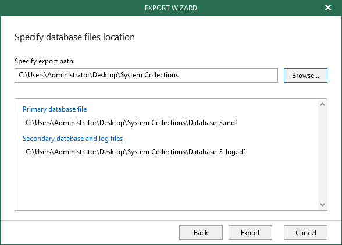Close the Export Wizard with the X icon
The height and width of the screenshot is (245, 342).
[x=328, y=8]
